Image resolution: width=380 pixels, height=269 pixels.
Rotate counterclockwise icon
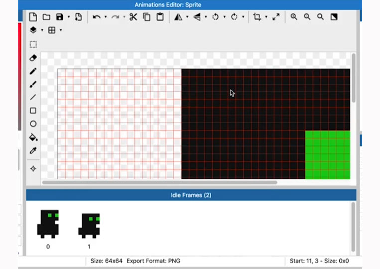[x=215, y=17]
